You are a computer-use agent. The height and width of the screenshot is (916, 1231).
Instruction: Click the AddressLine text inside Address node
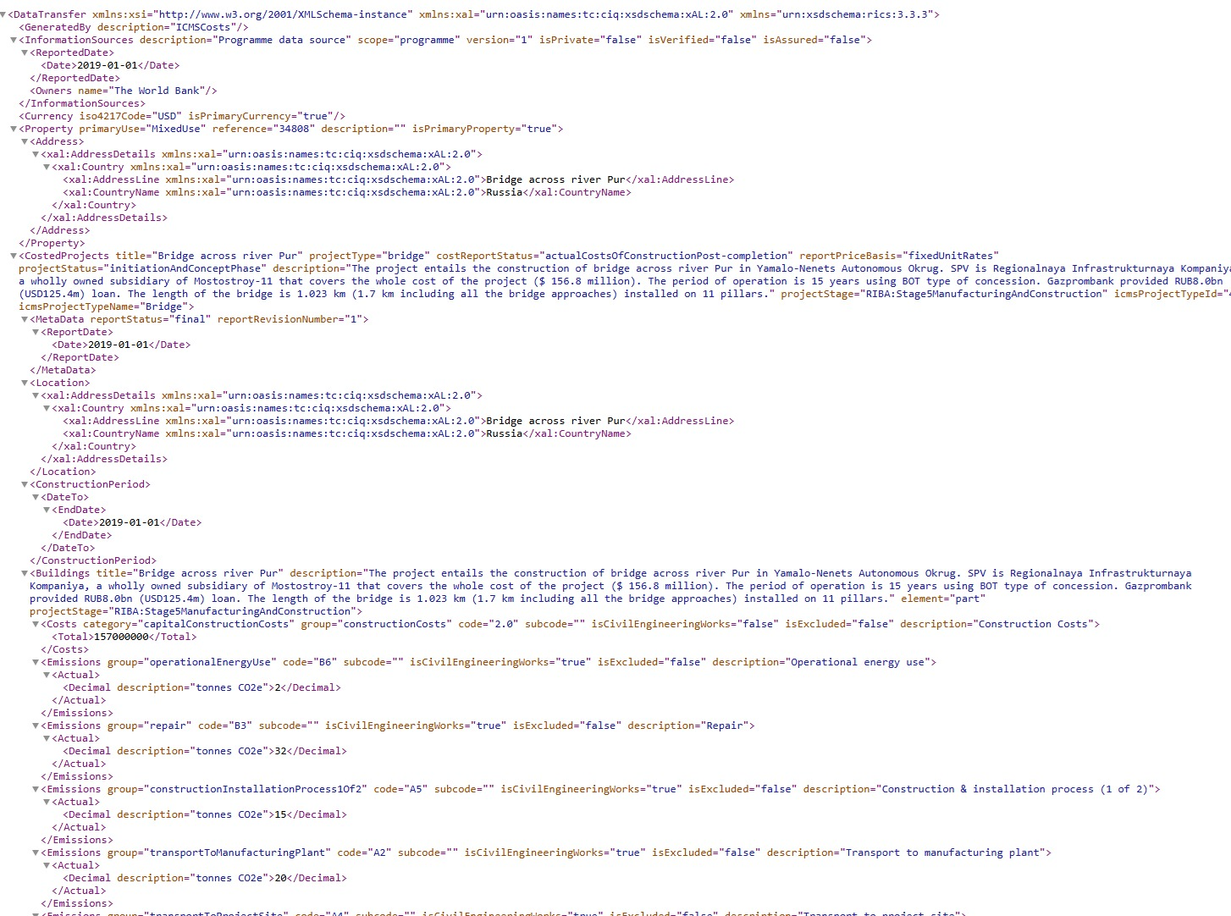click(399, 179)
